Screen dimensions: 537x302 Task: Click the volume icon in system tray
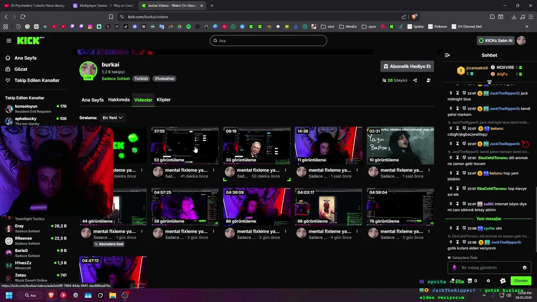click(x=508, y=295)
